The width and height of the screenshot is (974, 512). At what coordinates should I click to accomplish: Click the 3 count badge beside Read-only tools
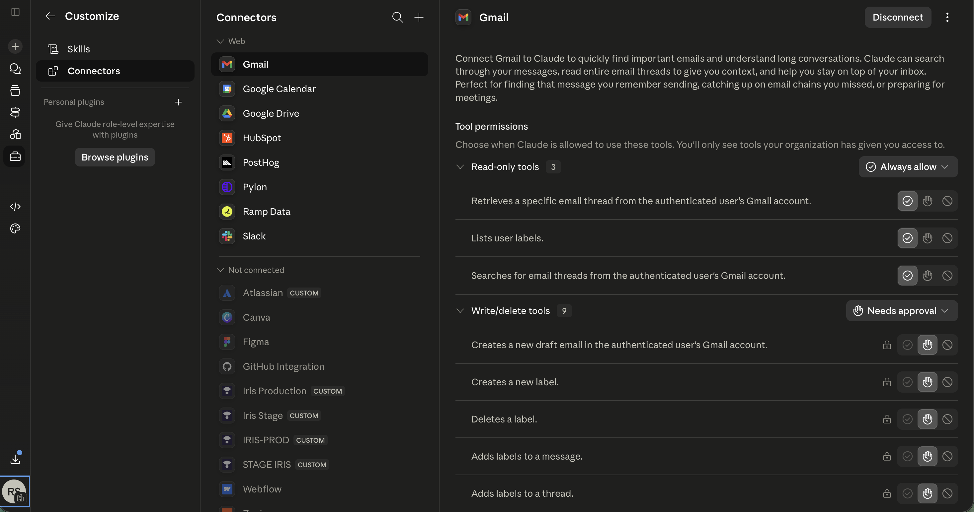point(553,167)
